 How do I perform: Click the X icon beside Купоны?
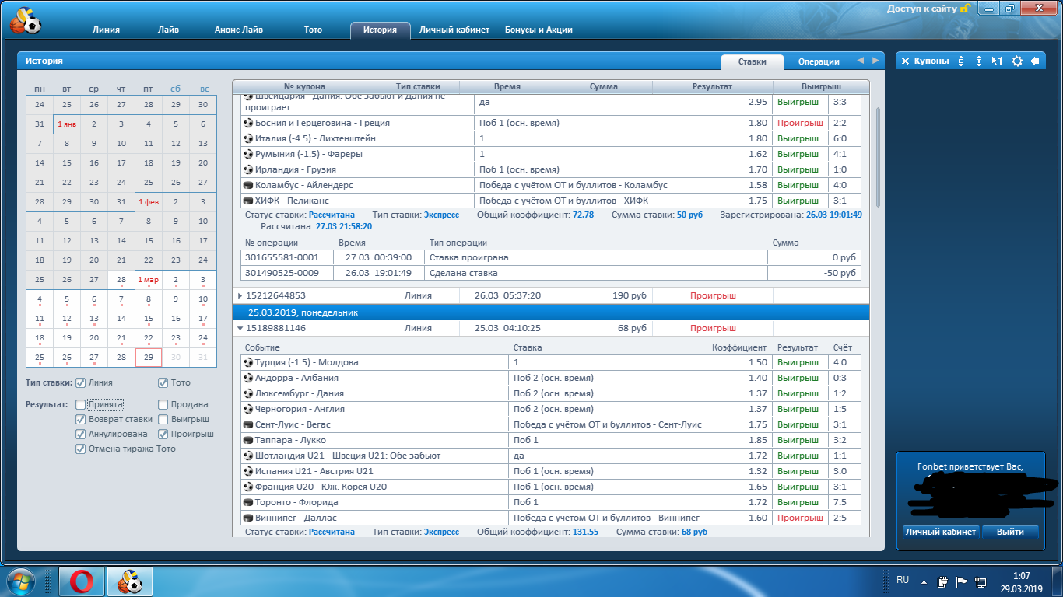905,61
